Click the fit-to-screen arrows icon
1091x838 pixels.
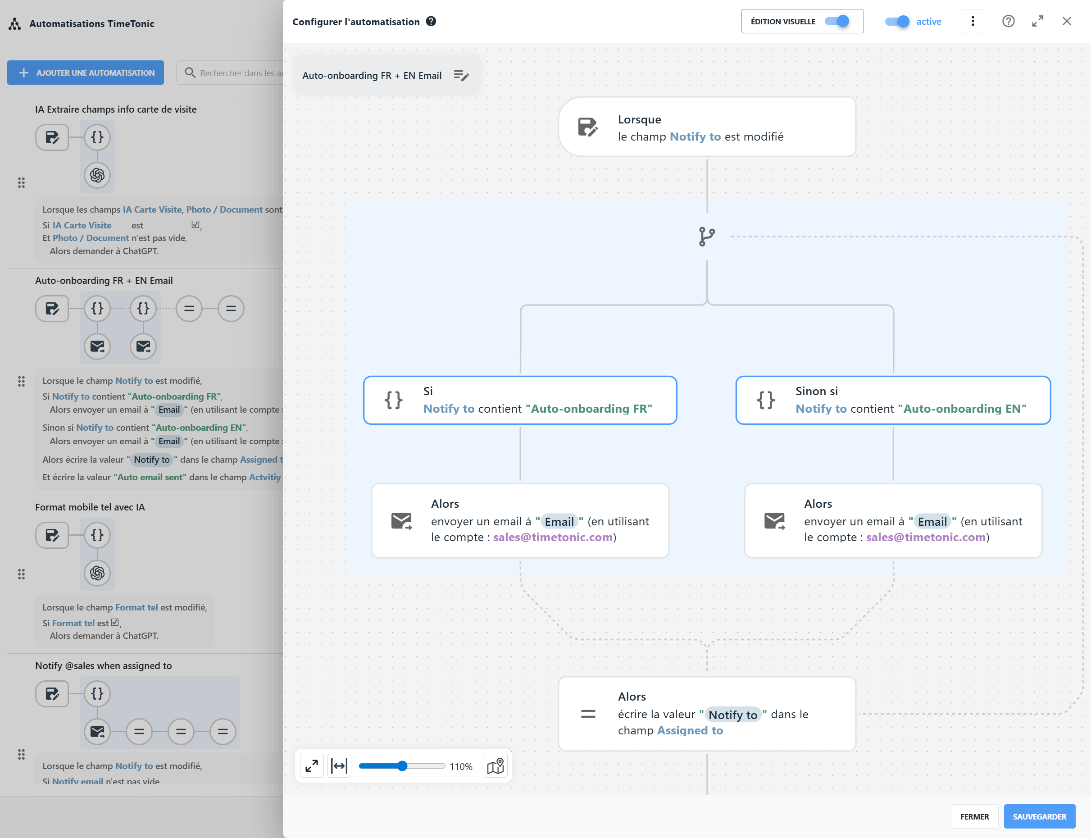(x=312, y=766)
